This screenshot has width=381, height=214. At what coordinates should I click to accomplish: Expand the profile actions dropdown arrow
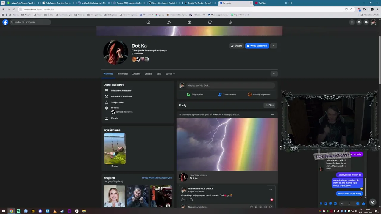[274, 46]
